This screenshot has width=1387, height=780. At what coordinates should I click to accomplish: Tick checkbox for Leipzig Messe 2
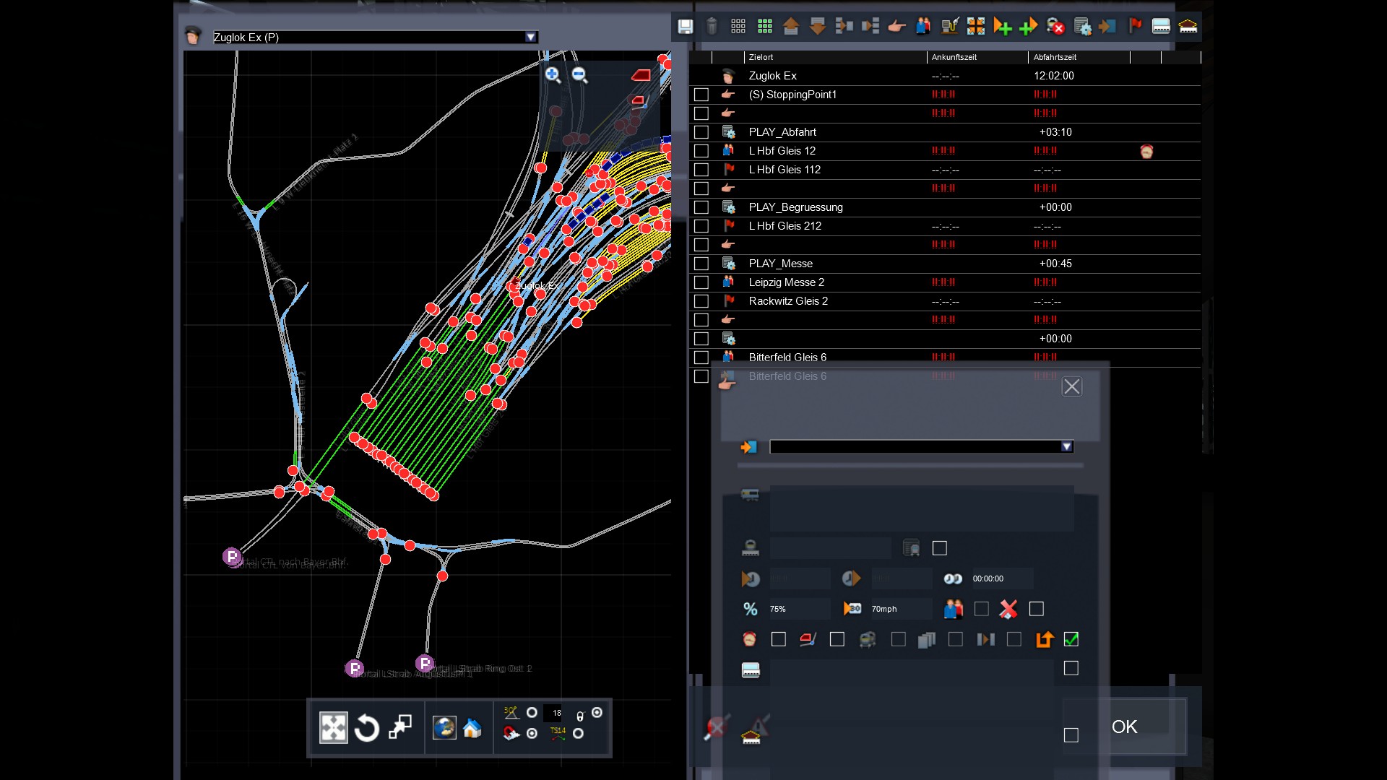point(701,282)
